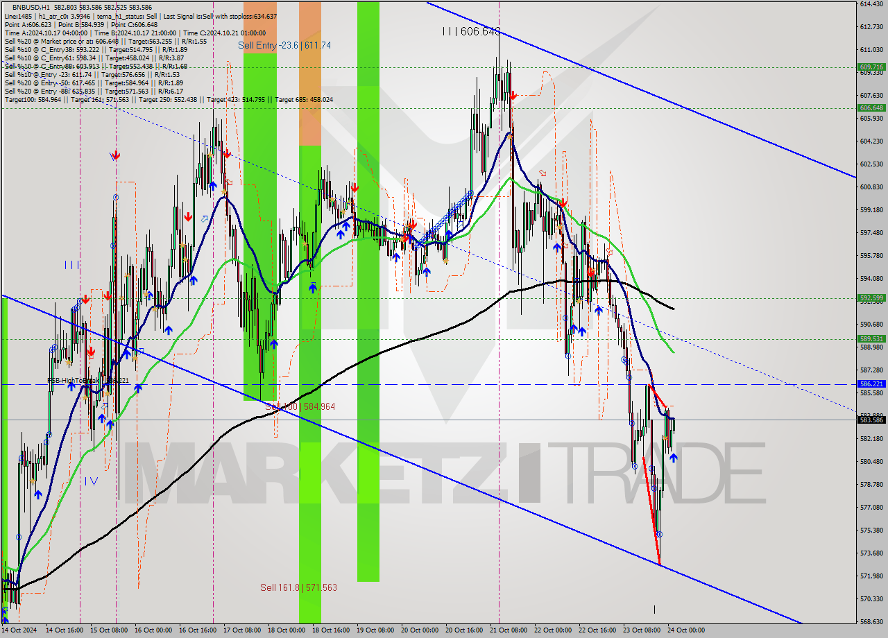The width and height of the screenshot is (888, 638).
Task: Click the 'Sell %10 @ C_Entry61: 598.34' line
Action: pos(51,58)
